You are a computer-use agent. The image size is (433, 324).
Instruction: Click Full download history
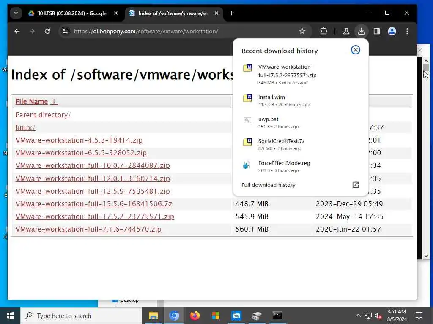(269, 185)
